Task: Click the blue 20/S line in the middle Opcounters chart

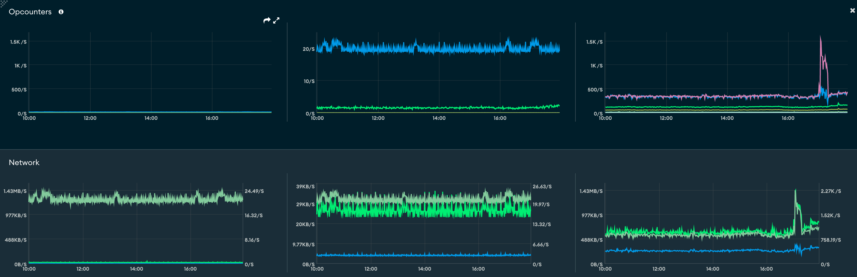Action: click(433, 49)
